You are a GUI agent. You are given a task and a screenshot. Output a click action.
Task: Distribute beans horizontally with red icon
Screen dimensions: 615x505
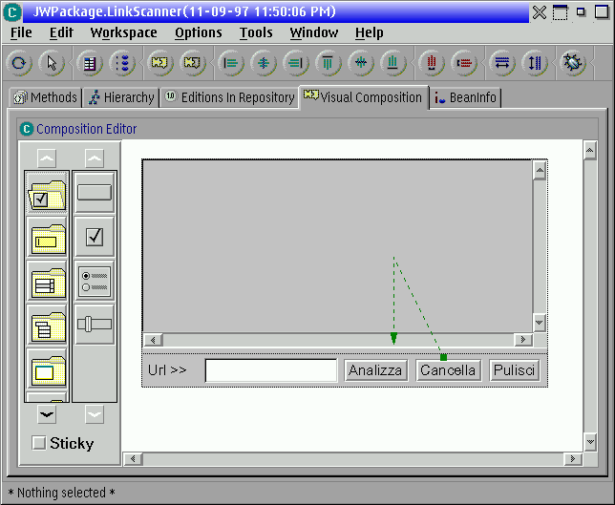(x=464, y=63)
